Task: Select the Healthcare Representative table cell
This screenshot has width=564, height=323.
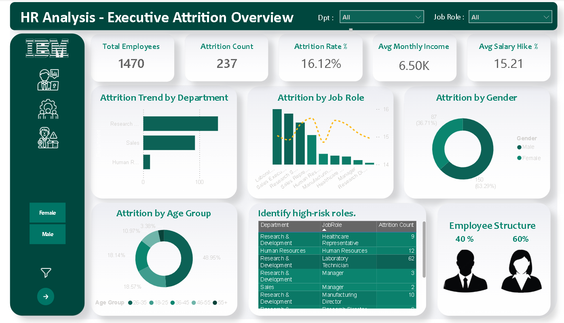Action: (348, 240)
